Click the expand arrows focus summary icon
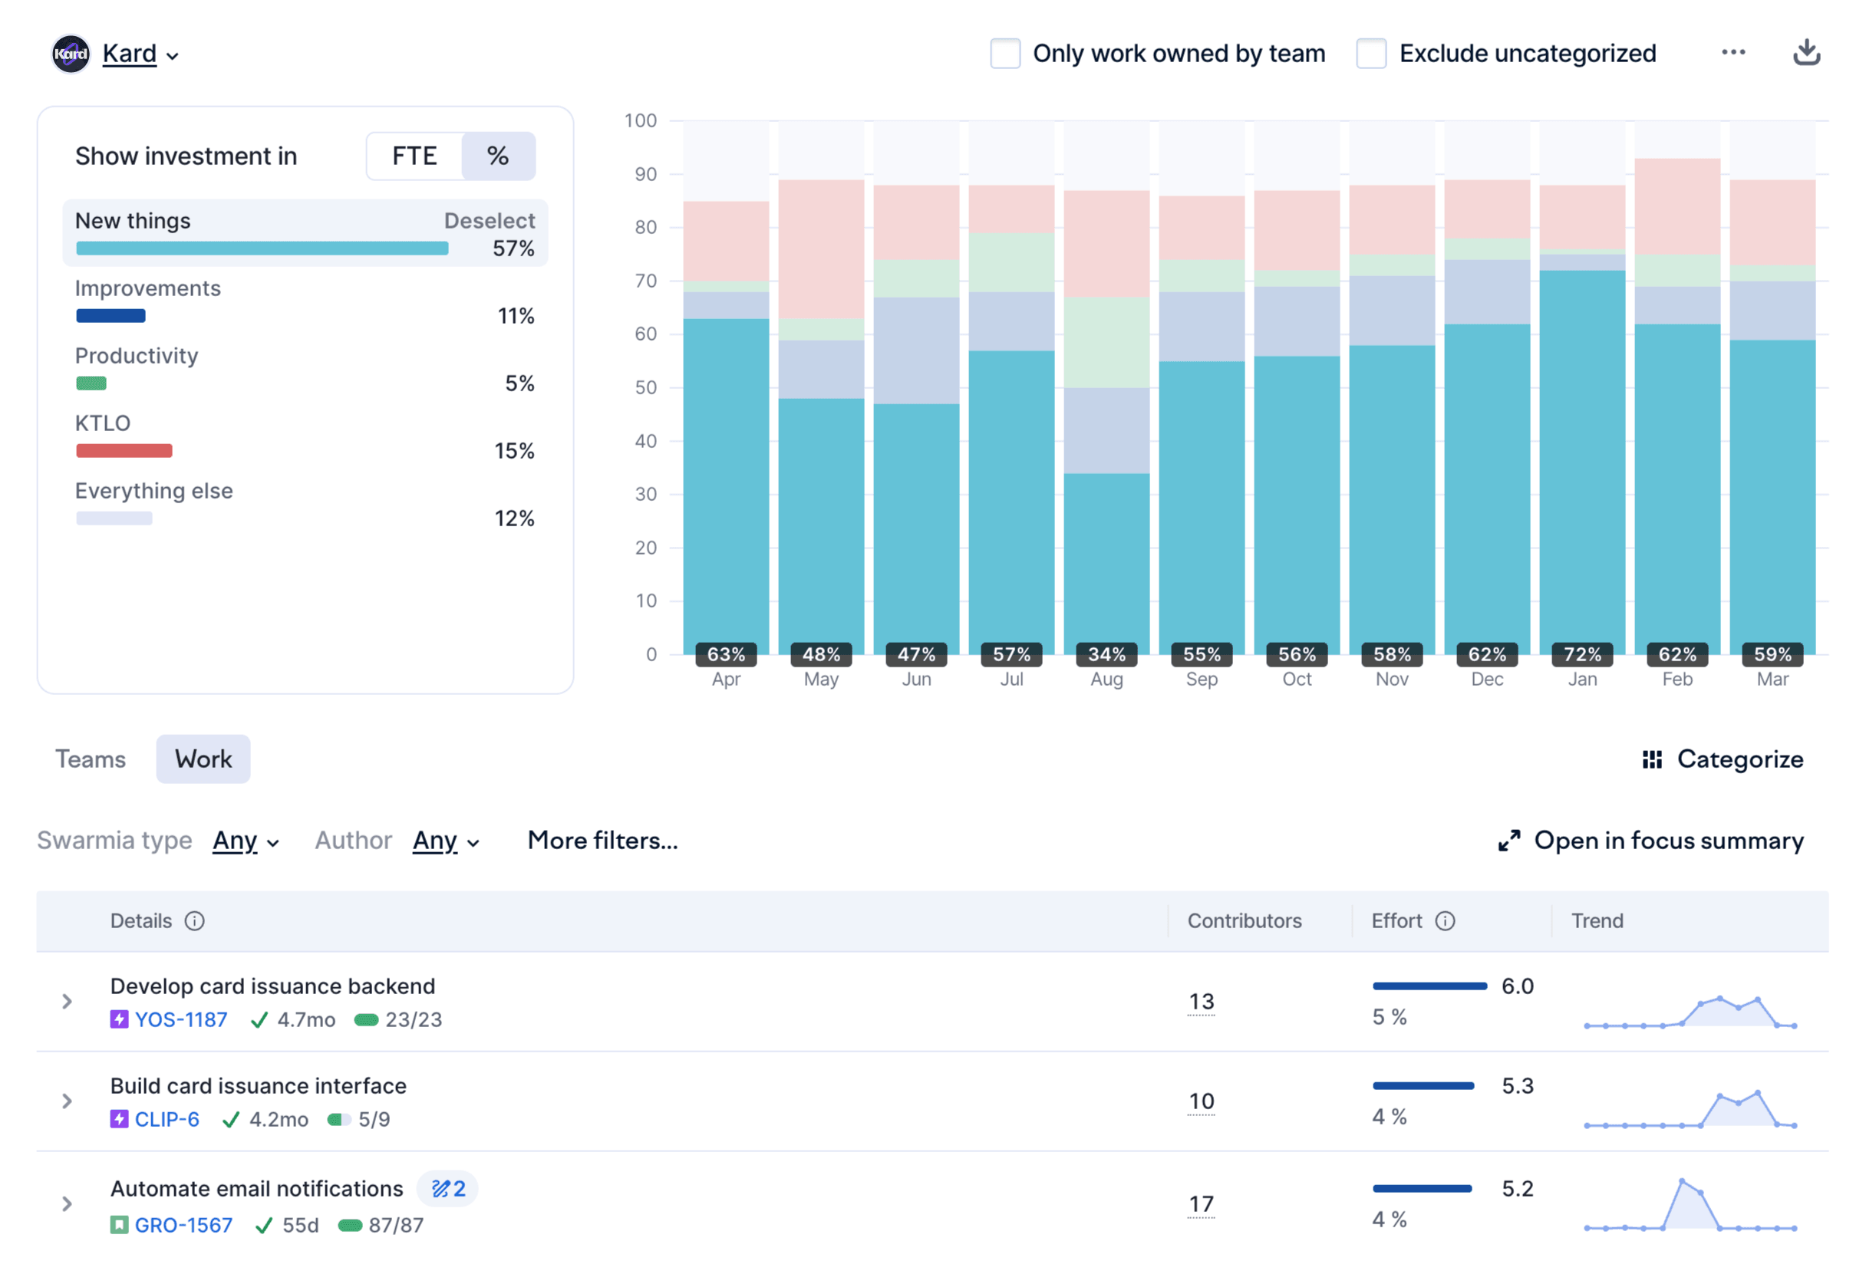The height and width of the screenshot is (1284, 1866). point(1508,841)
